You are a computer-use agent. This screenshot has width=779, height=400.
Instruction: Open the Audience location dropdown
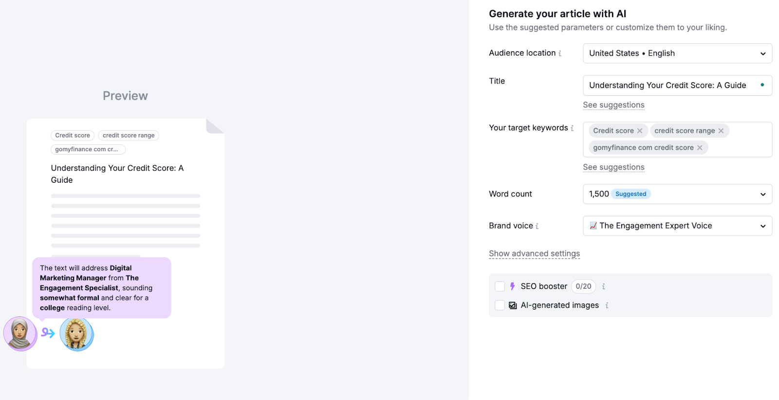(x=677, y=53)
